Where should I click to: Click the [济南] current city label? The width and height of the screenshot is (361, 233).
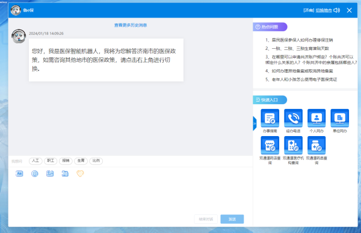click(x=309, y=10)
